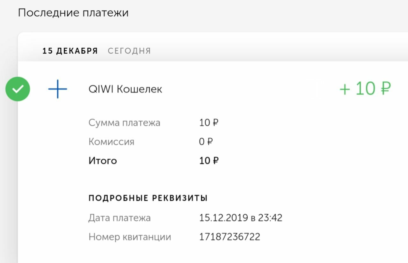The height and width of the screenshot is (263, 408).
Task: Select the Итого total value 10 ₽
Action: [209, 161]
